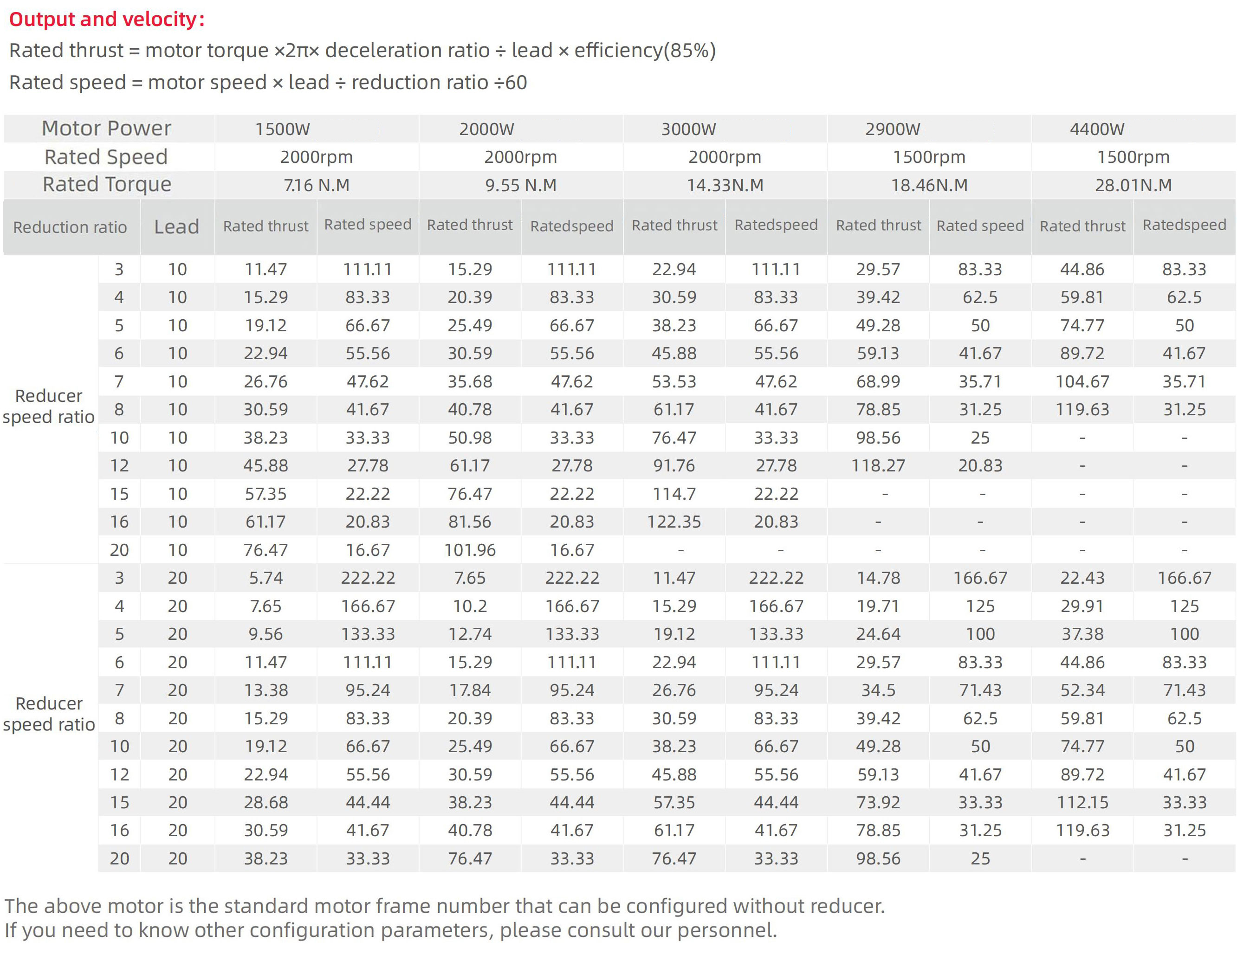The height and width of the screenshot is (954, 1237).
Task: Click the 'Lead' column header
Action: (x=177, y=227)
